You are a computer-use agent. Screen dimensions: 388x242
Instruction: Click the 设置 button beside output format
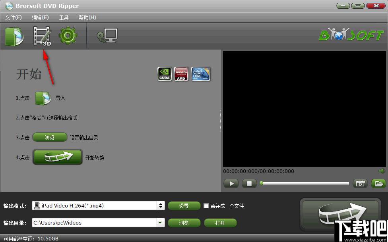(184, 206)
